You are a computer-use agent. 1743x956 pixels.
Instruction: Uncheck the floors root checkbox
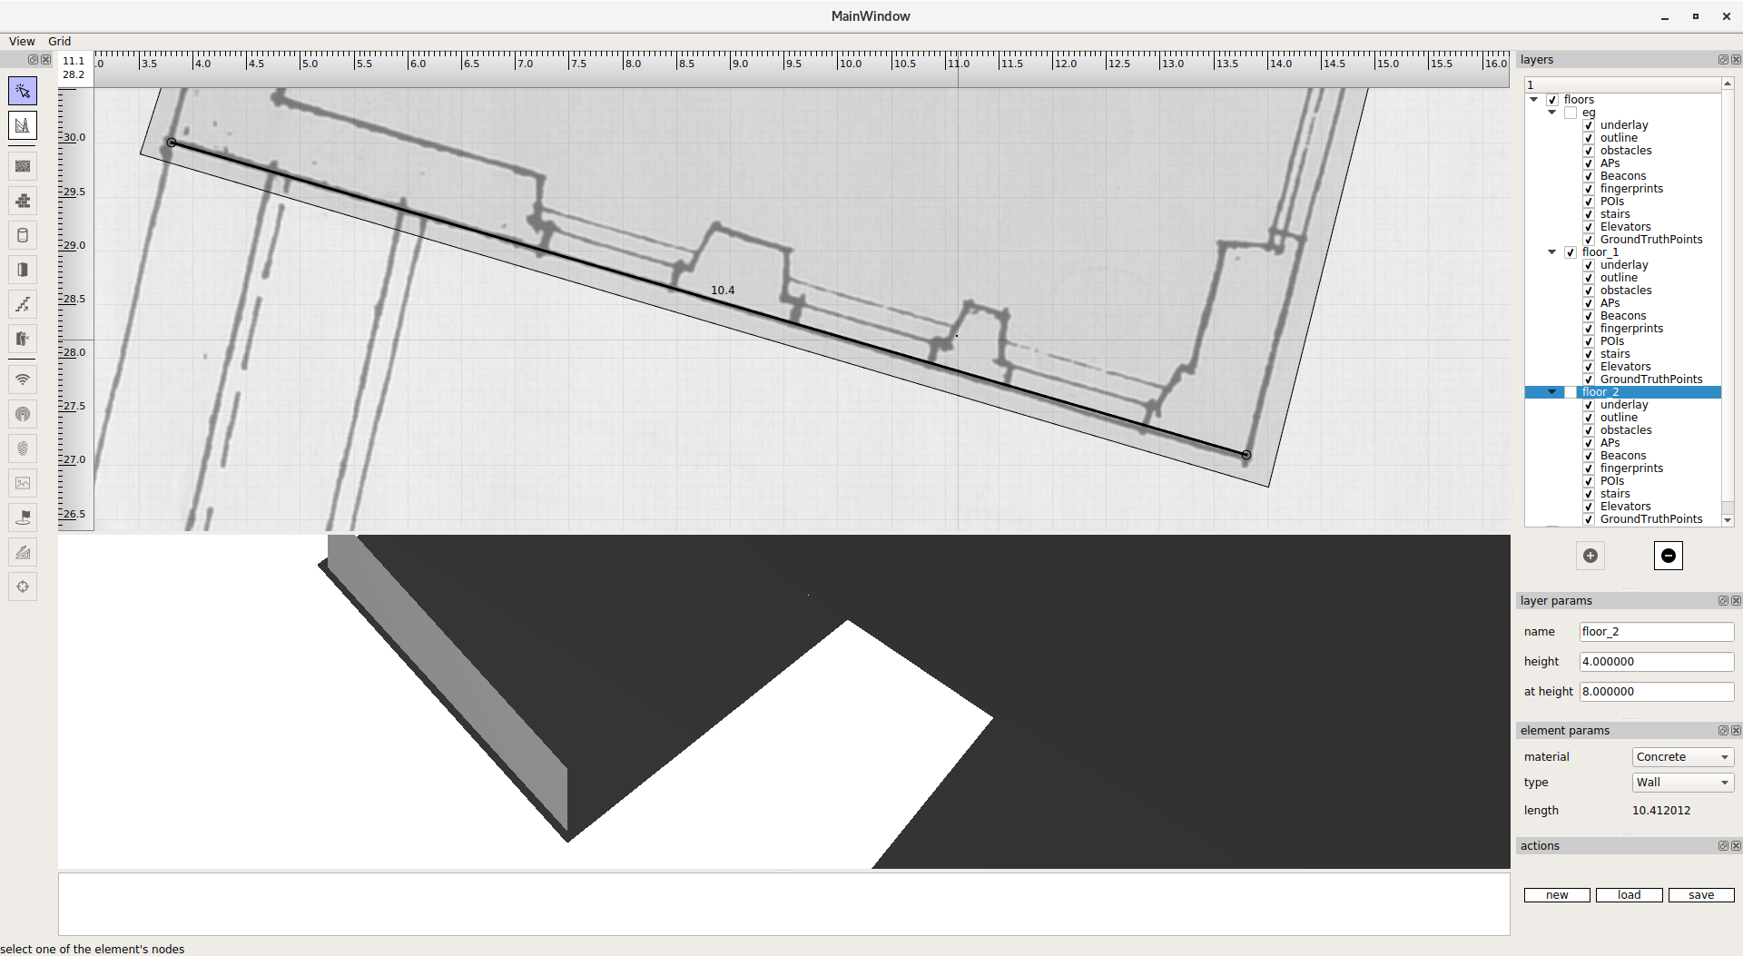[1552, 100]
